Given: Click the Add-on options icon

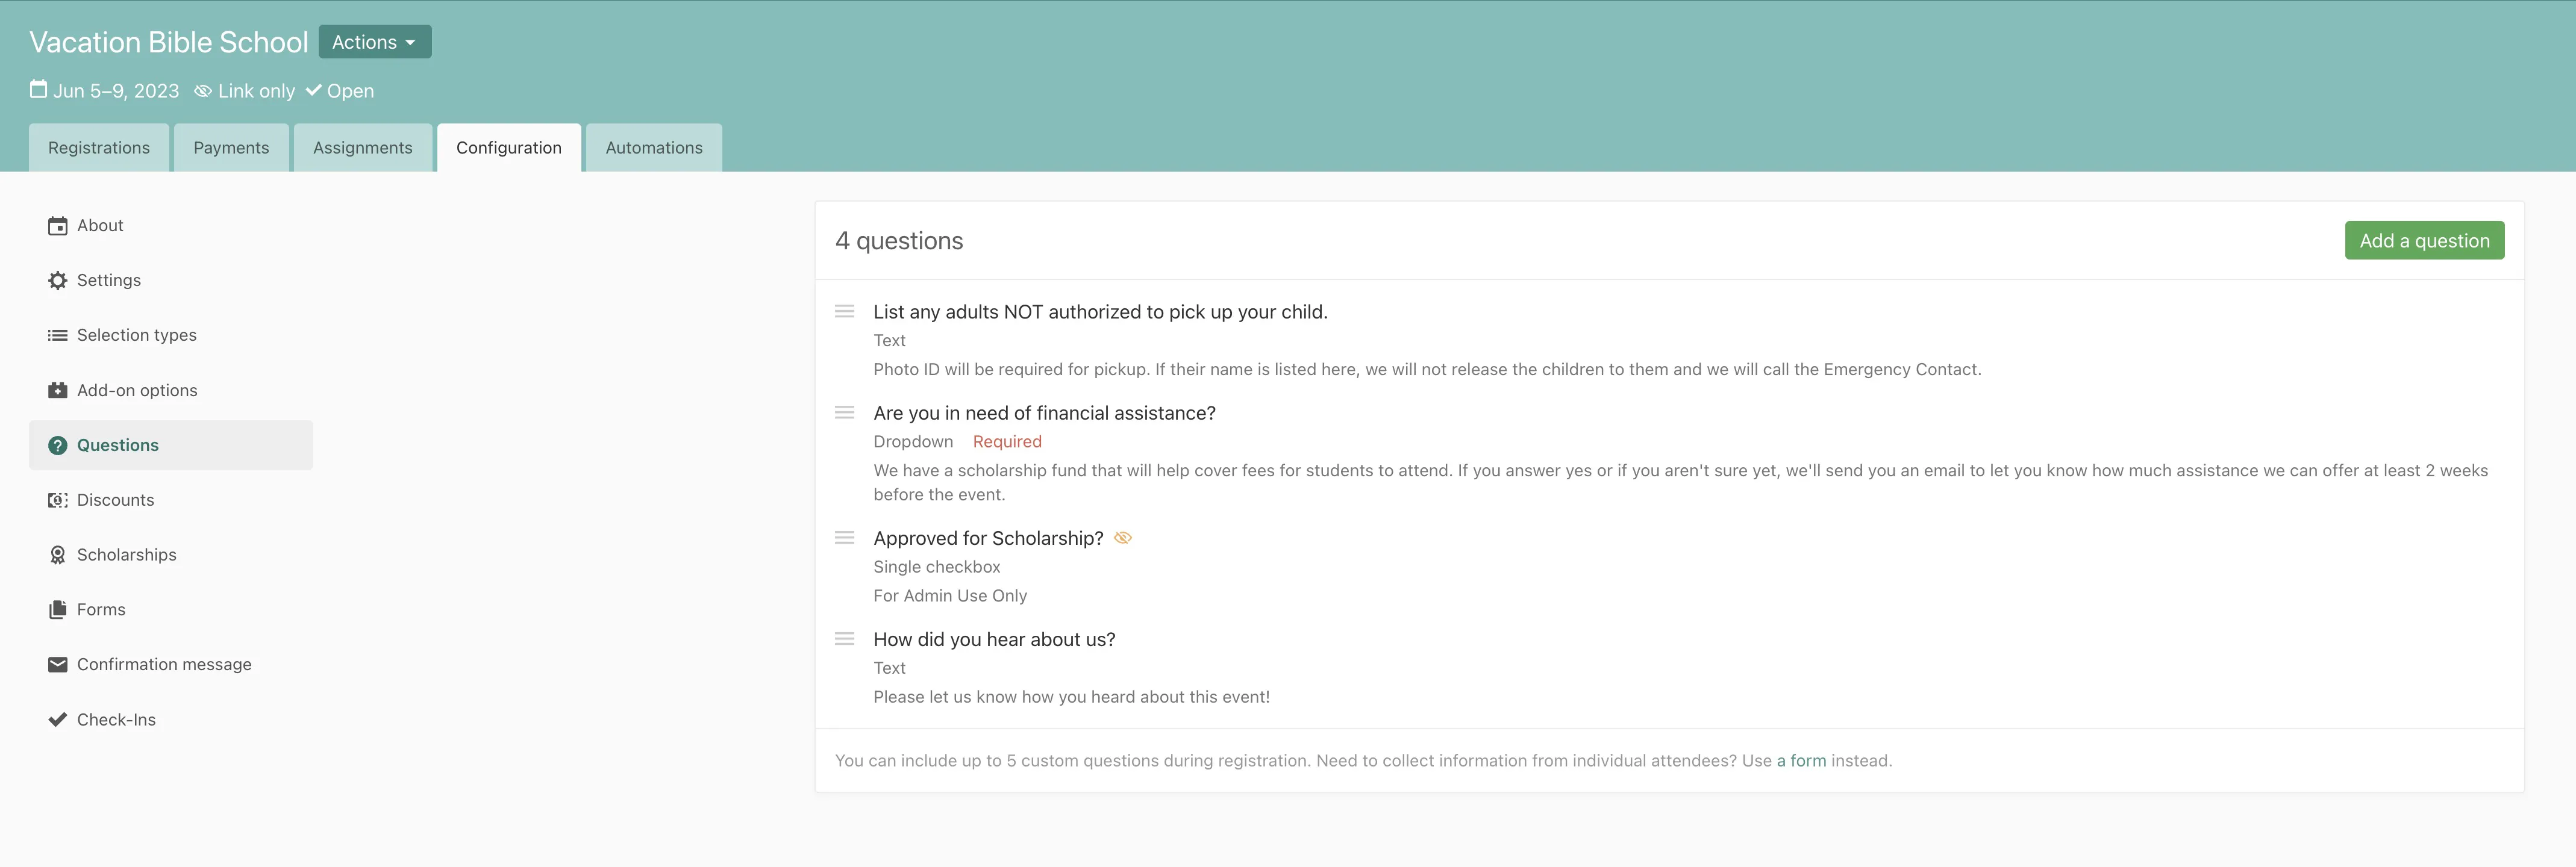Looking at the screenshot, I should click(58, 391).
